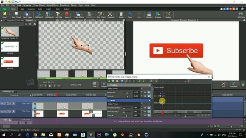The height and width of the screenshot is (138, 246).
Task: Collapse the Position effect section
Action: click(x=108, y=85)
